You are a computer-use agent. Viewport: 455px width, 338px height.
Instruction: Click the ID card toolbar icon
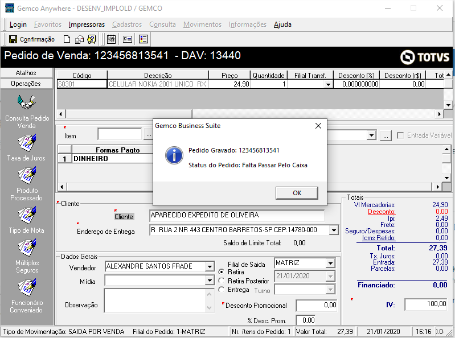(128, 39)
